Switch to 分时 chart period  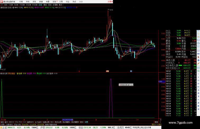6,5
